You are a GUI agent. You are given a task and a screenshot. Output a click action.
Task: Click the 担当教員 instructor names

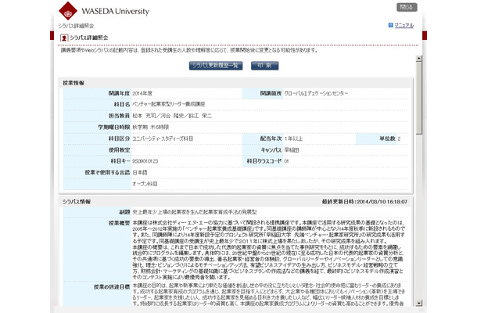coord(172,116)
